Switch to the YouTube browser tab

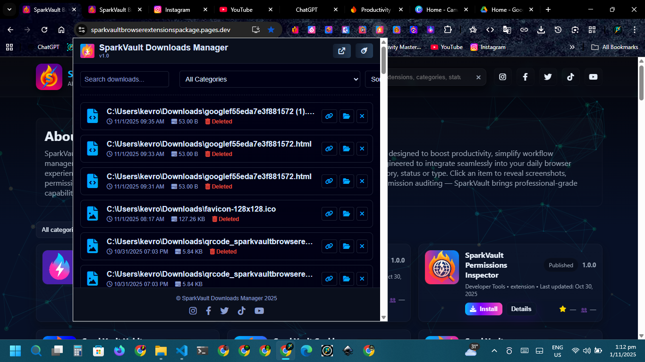241,9
